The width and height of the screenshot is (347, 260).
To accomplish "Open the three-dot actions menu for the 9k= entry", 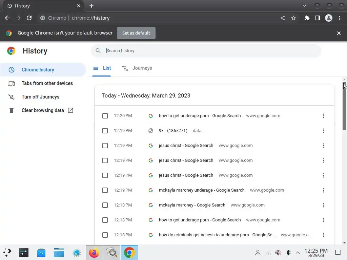I will point(324,131).
